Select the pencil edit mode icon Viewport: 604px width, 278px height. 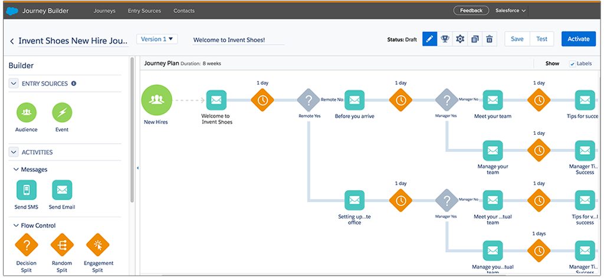point(430,39)
